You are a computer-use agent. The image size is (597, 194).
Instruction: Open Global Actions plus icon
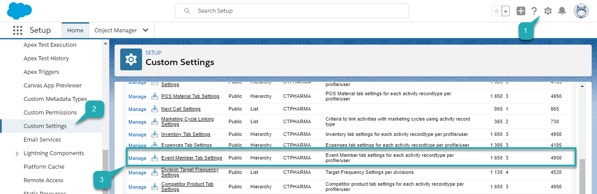(521, 11)
